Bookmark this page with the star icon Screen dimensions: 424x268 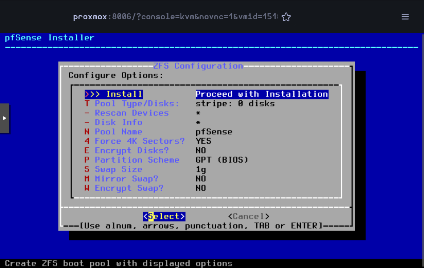(286, 17)
